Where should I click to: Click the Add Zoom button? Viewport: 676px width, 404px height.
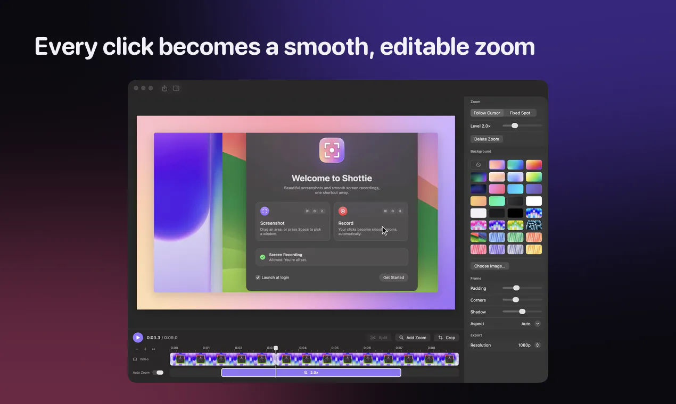pos(413,338)
